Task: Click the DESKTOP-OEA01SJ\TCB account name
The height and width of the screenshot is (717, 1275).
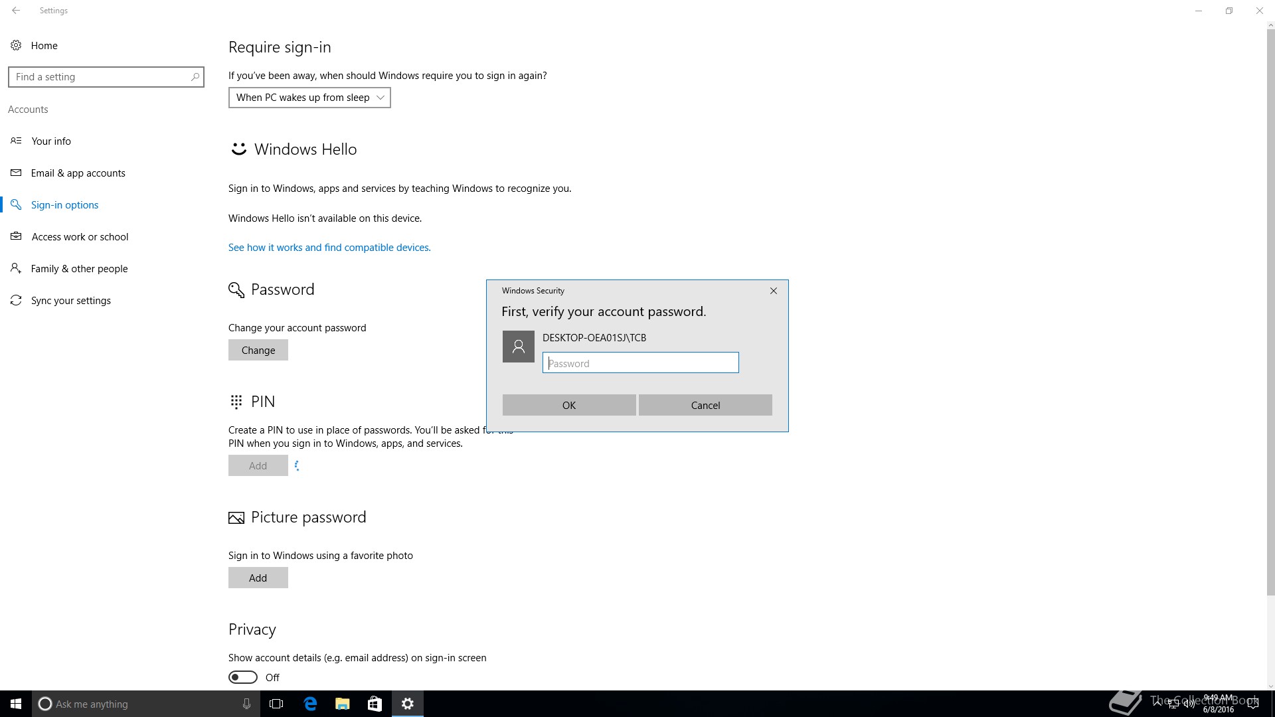Action: coord(594,337)
